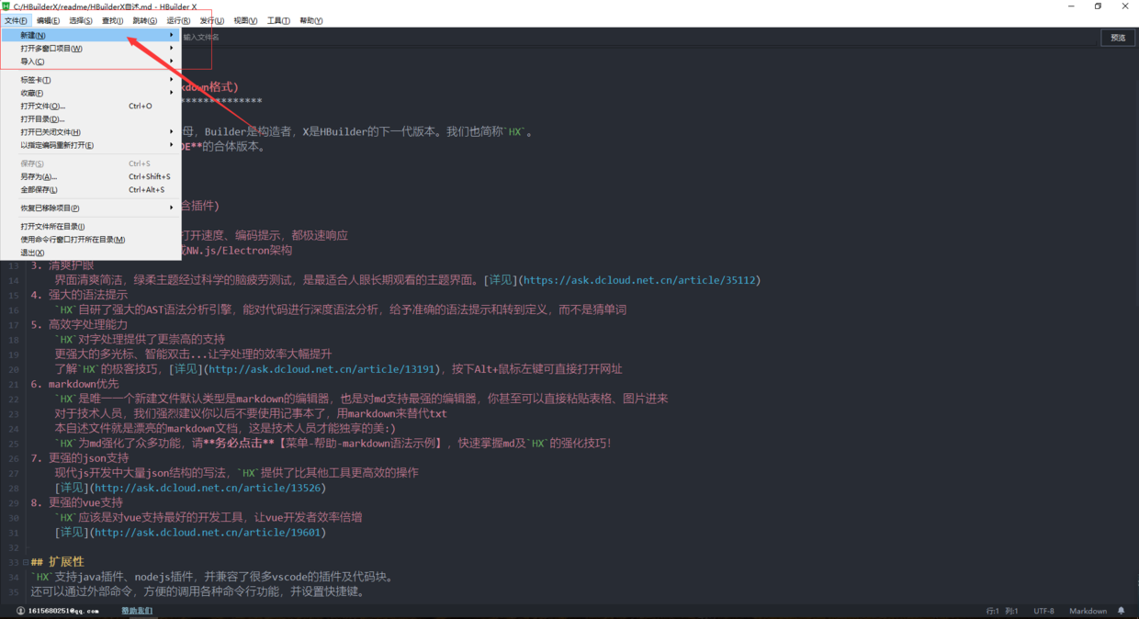Change the UTF-8 encoding in status bar
The height and width of the screenshot is (619, 1139).
point(1043,611)
